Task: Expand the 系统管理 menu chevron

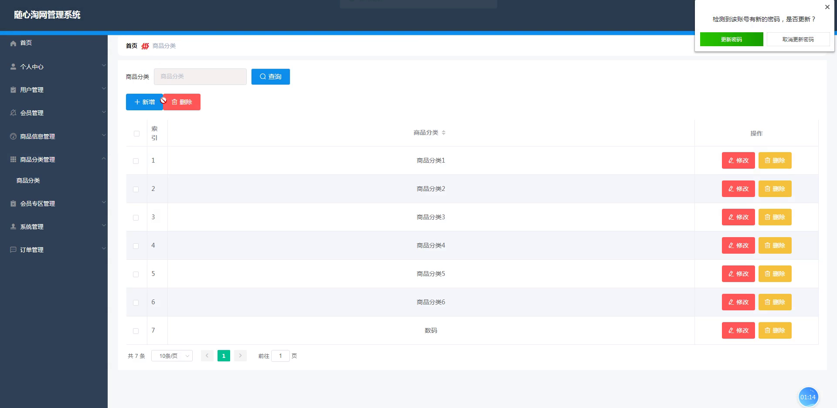Action: (104, 225)
